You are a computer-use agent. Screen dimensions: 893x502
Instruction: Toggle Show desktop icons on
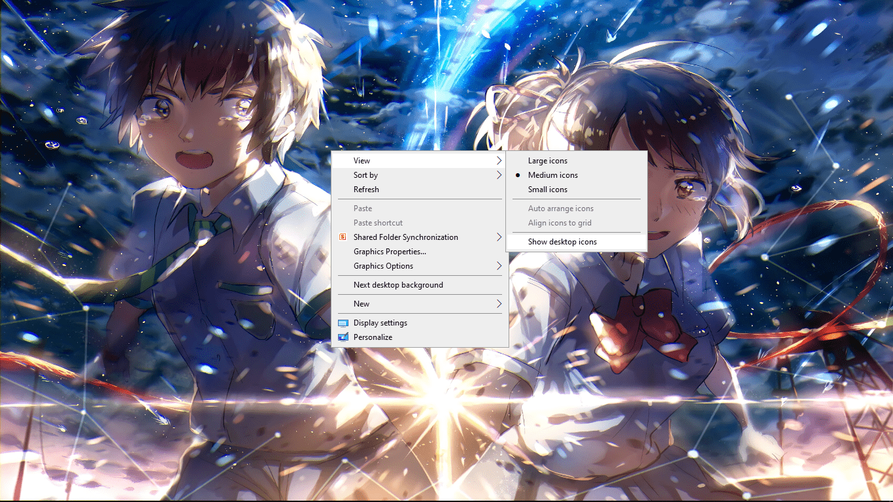[562, 242]
